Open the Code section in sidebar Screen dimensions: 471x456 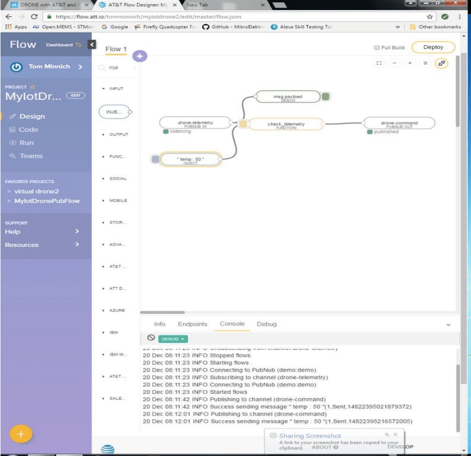tap(28, 129)
